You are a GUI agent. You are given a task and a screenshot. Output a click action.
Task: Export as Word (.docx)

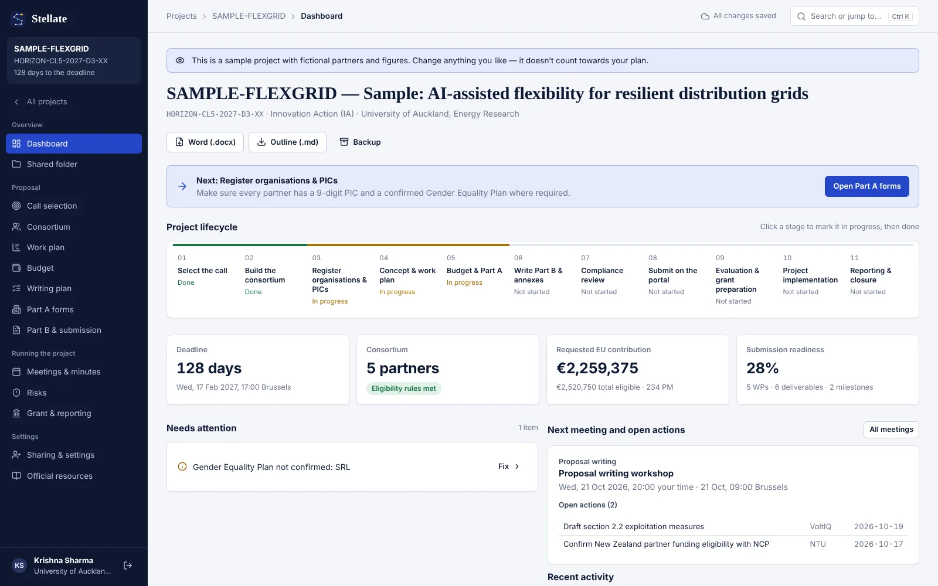pyautogui.click(x=205, y=142)
